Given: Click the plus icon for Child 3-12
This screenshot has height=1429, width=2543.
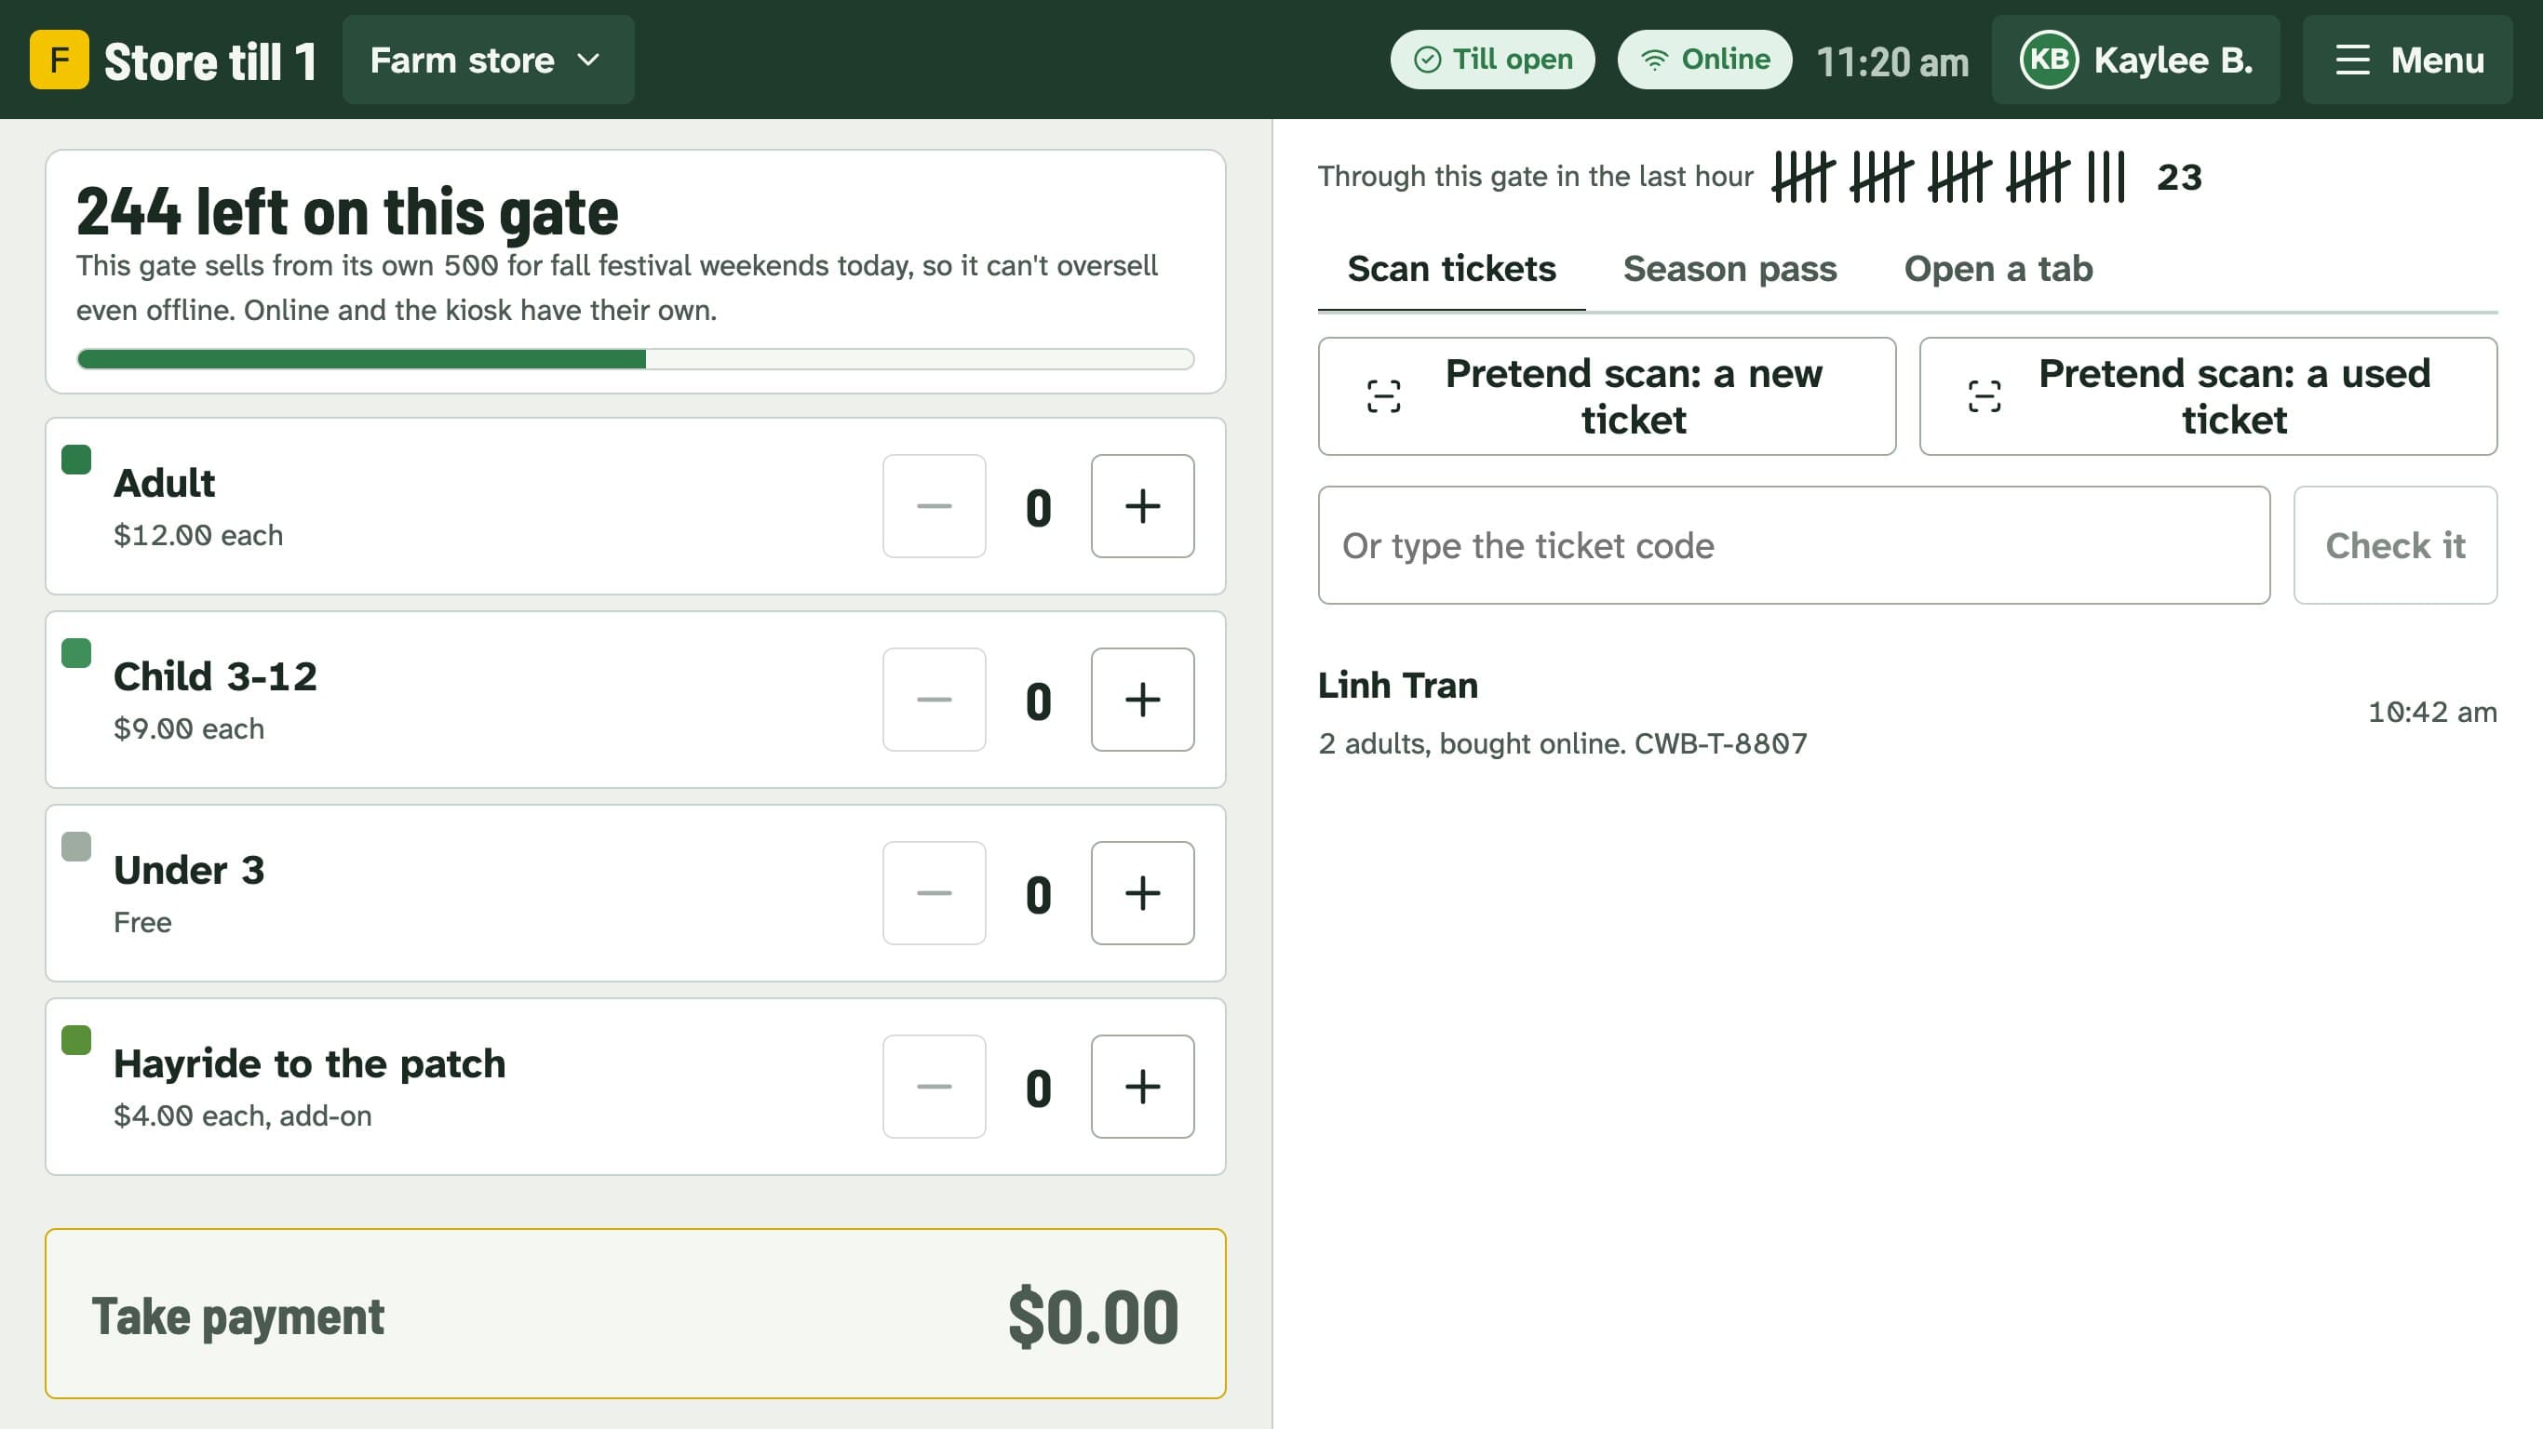Looking at the screenshot, I should pyautogui.click(x=1142, y=700).
